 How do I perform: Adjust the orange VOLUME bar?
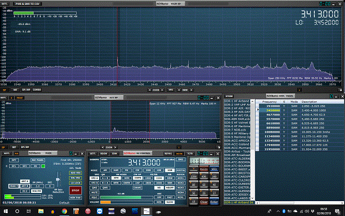tap(126, 202)
